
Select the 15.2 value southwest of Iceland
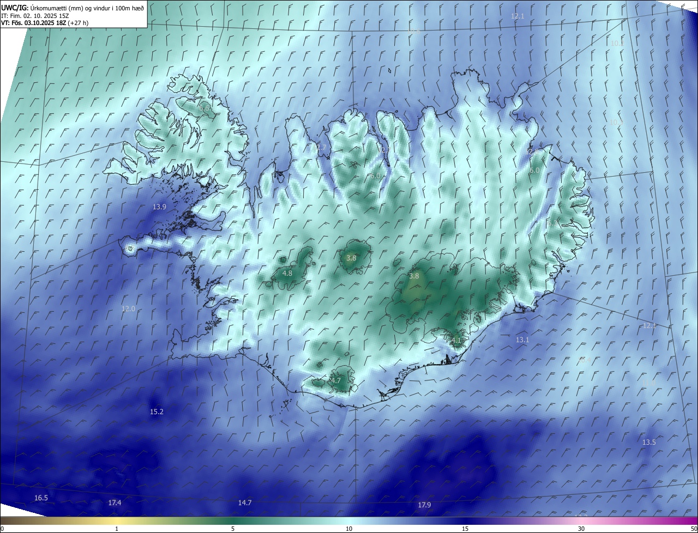click(157, 411)
